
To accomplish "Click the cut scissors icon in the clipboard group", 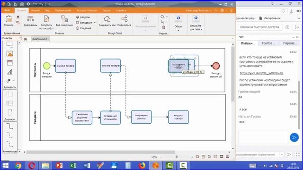I will pyautogui.click(x=18, y=17).
